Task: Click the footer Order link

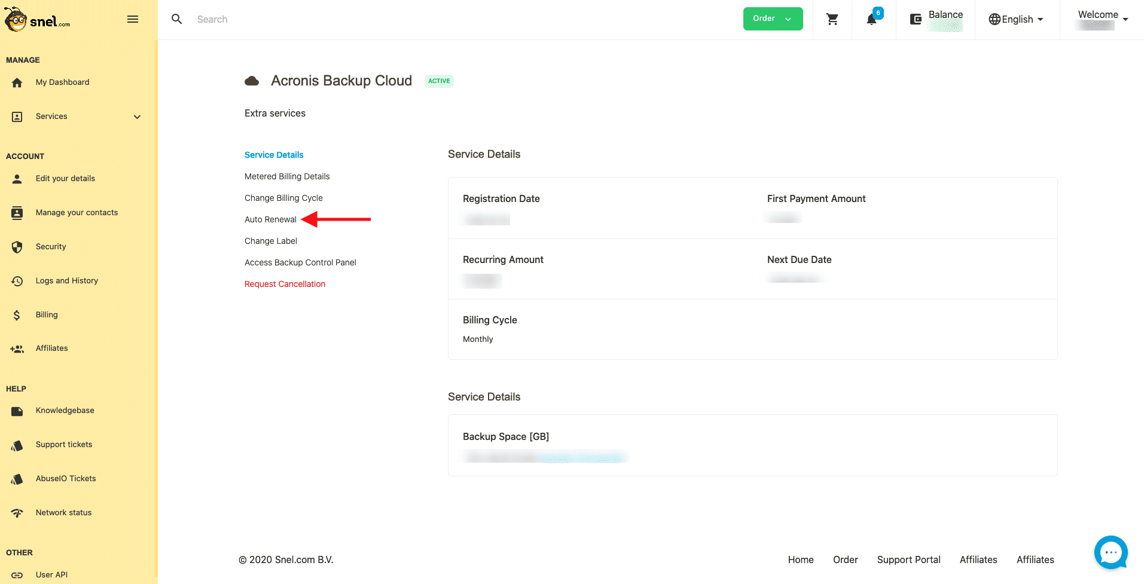Action: click(x=845, y=560)
